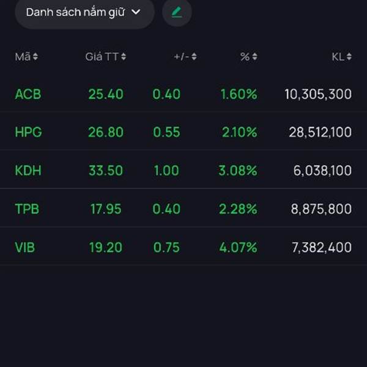Sort by the Mã column sort arrows

coord(35,57)
